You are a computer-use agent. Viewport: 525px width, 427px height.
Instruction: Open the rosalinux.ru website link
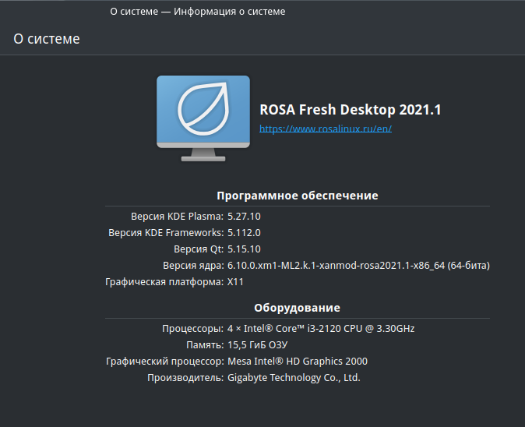(325, 128)
